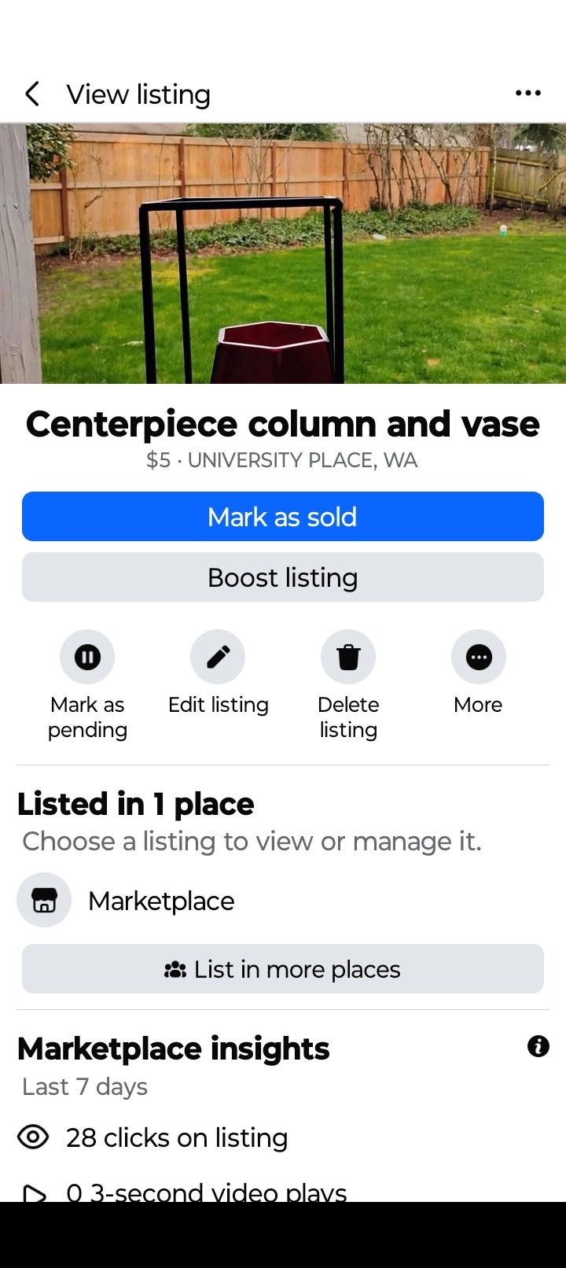Tap the Marketplace storefront icon
The height and width of the screenshot is (1268, 566).
(44, 900)
